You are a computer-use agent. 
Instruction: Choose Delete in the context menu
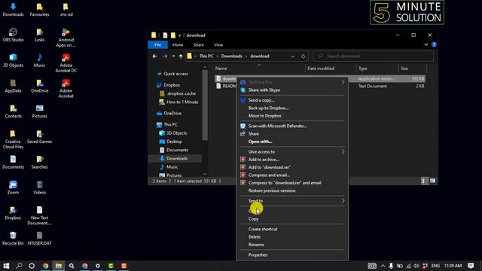point(292,237)
